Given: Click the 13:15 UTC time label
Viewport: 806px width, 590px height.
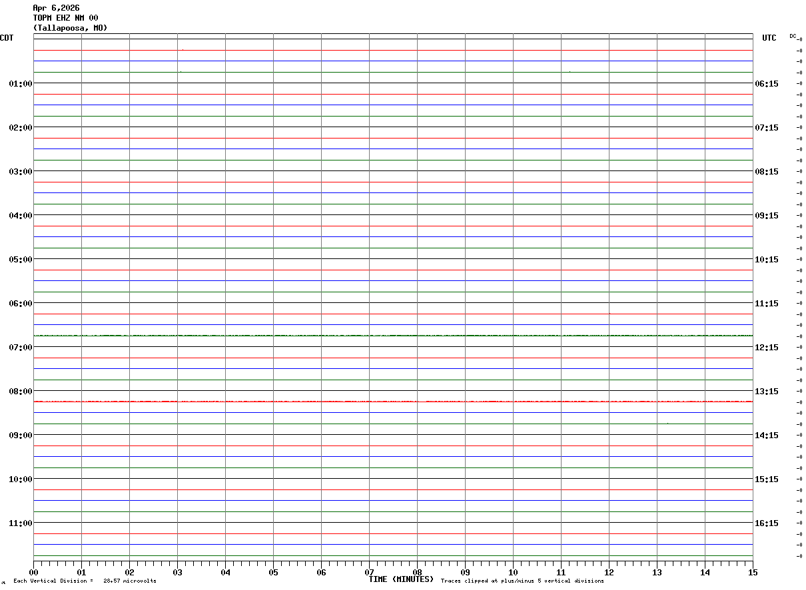Looking at the screenshot, I should pyautogui.click(x=766, y=391).
